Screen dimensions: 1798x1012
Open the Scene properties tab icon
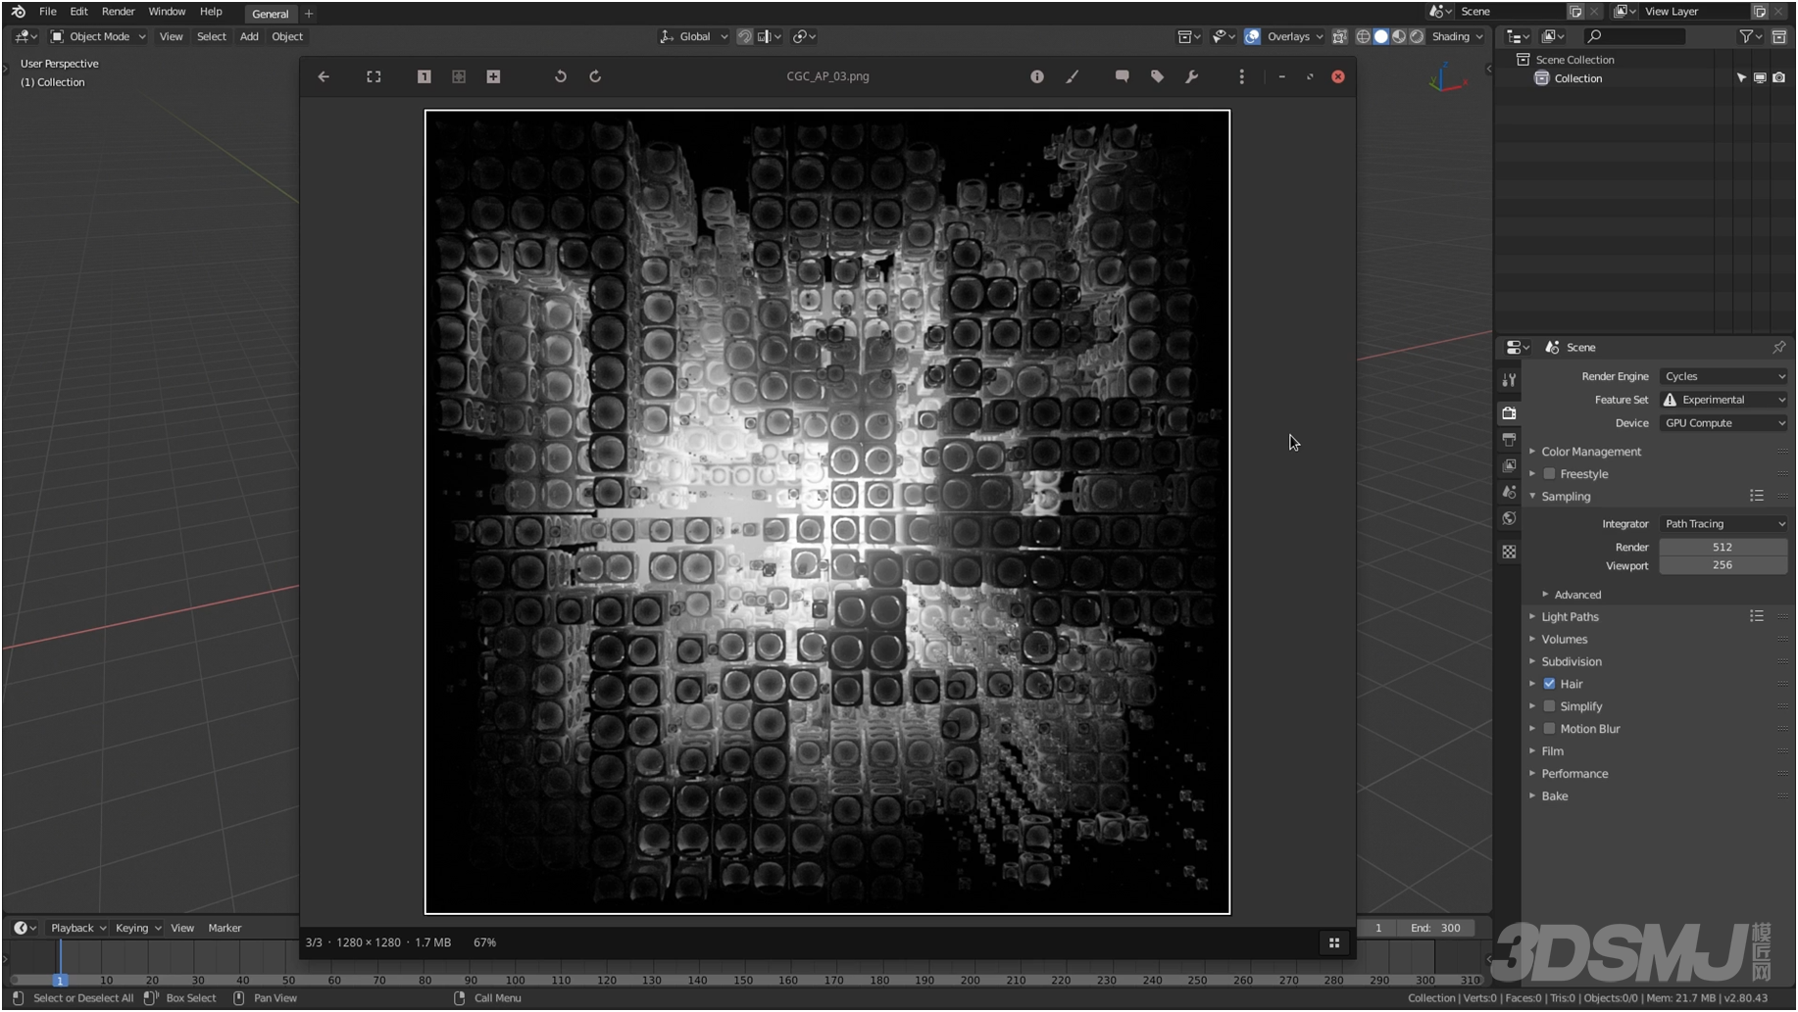tap(1509, 492)
